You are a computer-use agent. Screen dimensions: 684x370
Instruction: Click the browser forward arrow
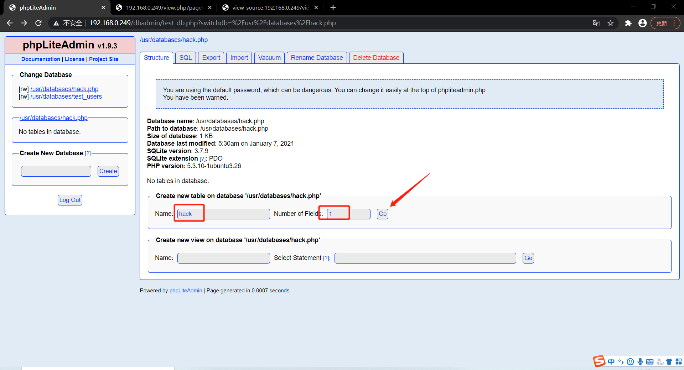coord(24,23)
